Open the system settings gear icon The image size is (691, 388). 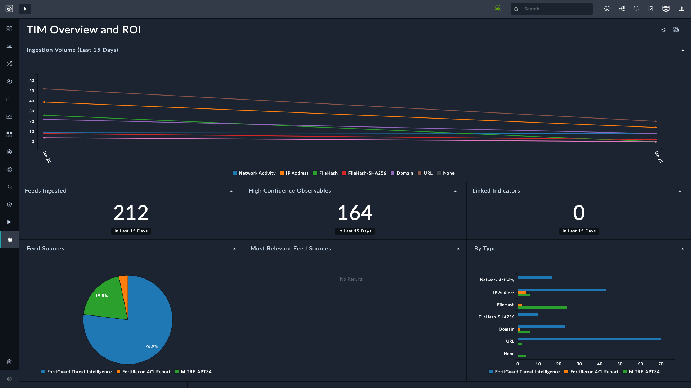(607, 9)
